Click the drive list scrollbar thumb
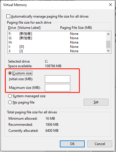116x152 pixels. coord(108,44)
